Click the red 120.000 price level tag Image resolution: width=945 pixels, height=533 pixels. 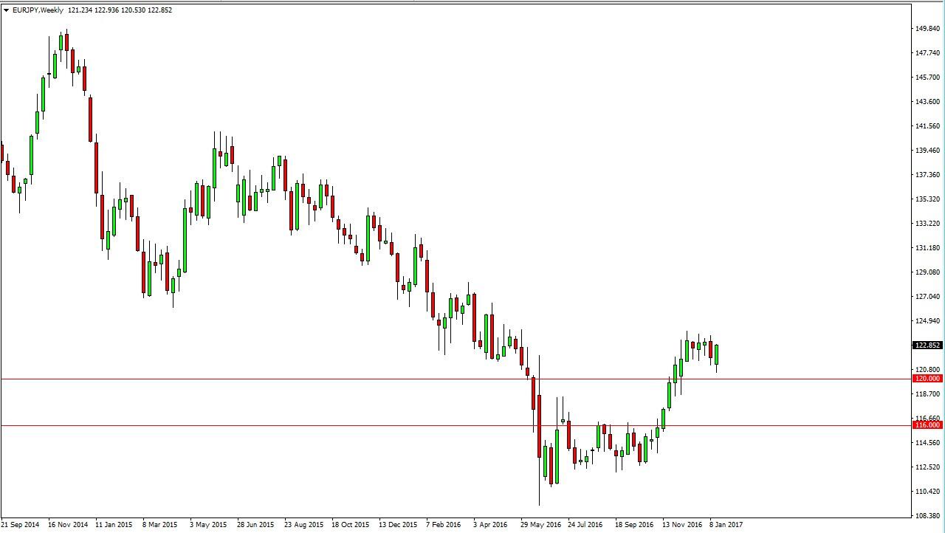tap(927, 379)
